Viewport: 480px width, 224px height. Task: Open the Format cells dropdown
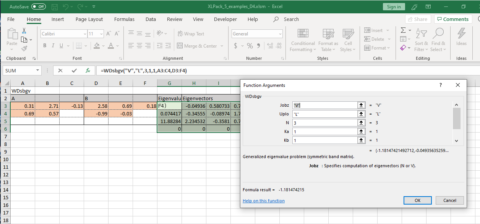[x=377, y=48]
